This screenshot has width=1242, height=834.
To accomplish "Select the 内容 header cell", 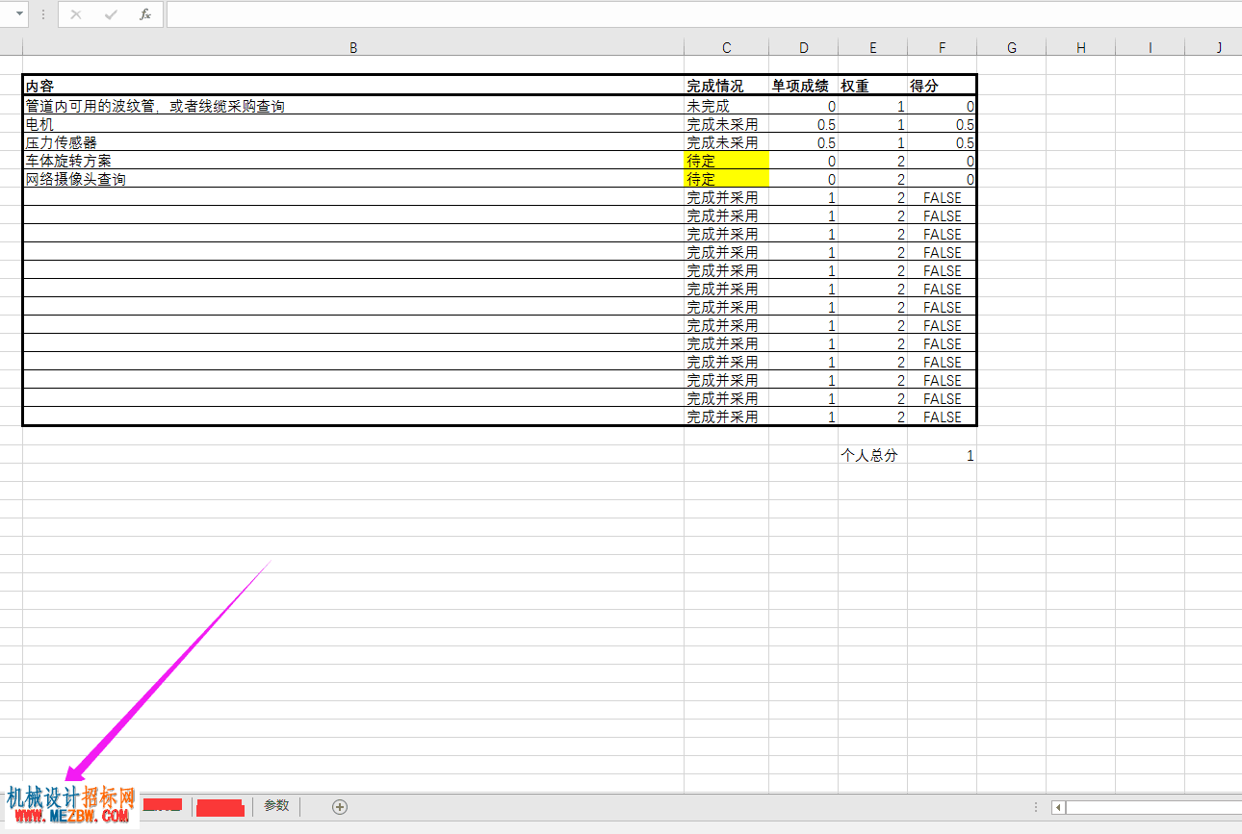I will [353, 86].
